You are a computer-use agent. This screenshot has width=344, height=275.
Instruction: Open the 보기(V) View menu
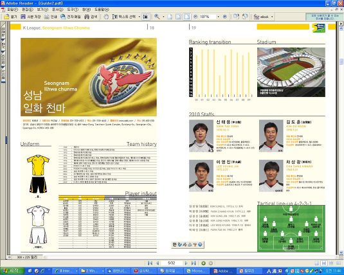click(x=42, y=10)
